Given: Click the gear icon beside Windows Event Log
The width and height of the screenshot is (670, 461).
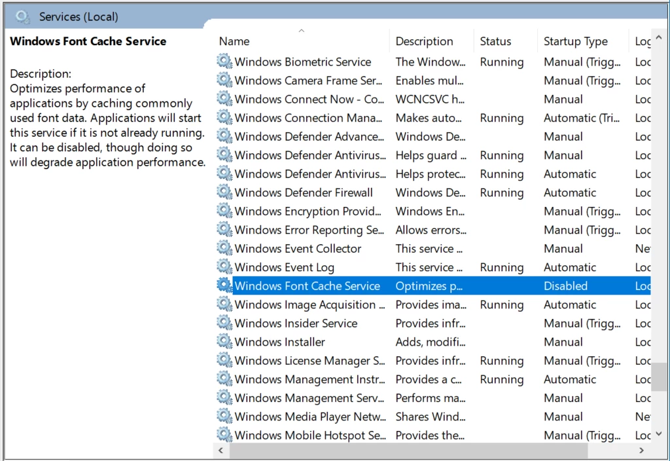Looking at the screenshot, I should pos(224,267).
